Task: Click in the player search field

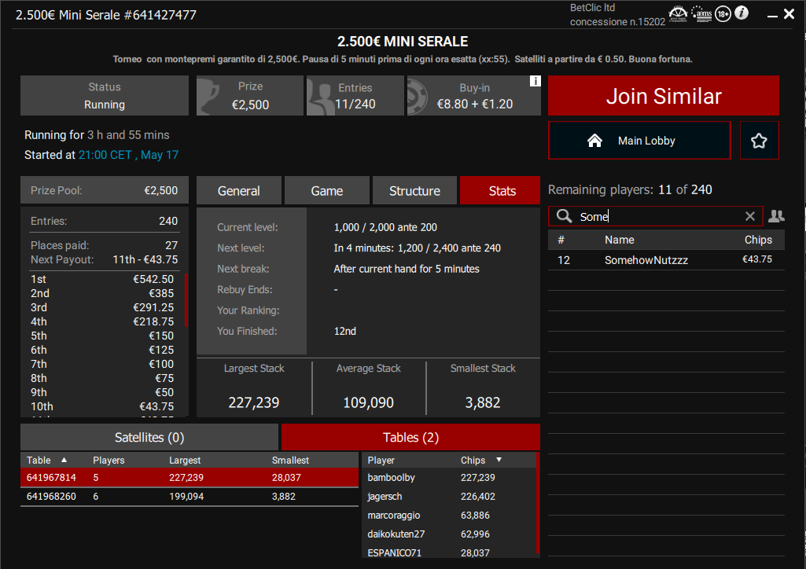Action: coord(655,216)
